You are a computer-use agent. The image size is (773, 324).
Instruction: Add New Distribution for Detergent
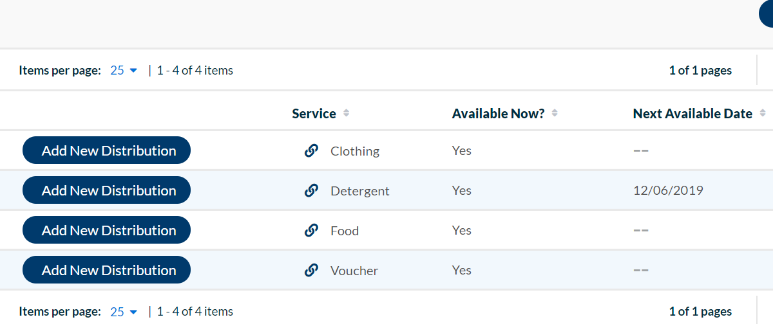(x=107, y=190)
